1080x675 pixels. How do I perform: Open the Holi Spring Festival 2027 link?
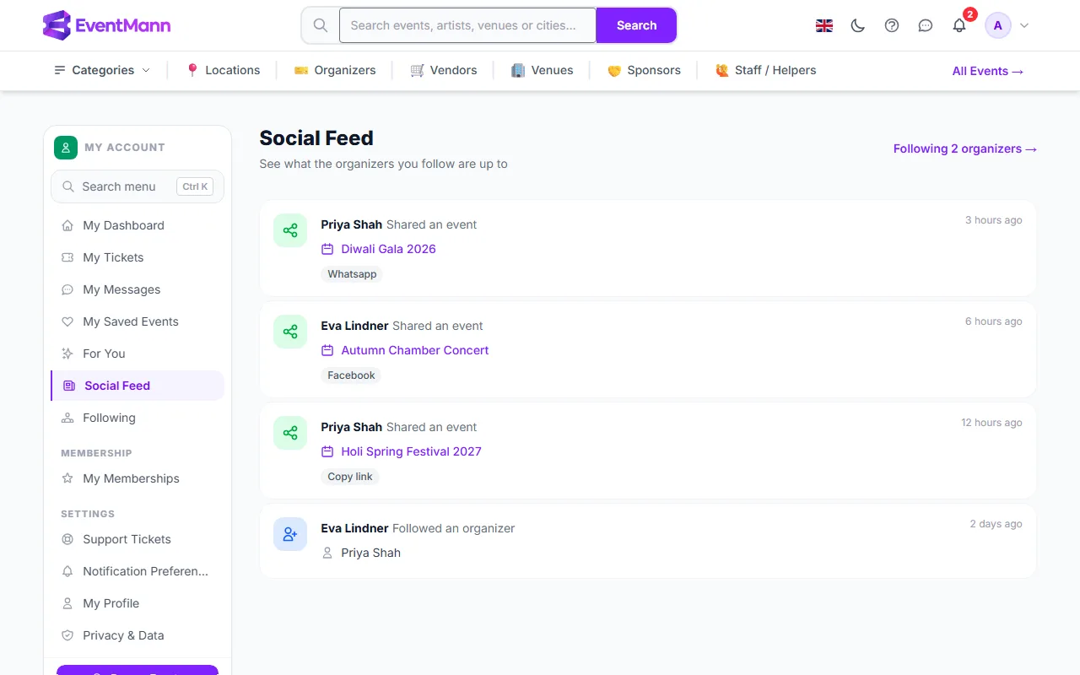(x=411, y=451)
